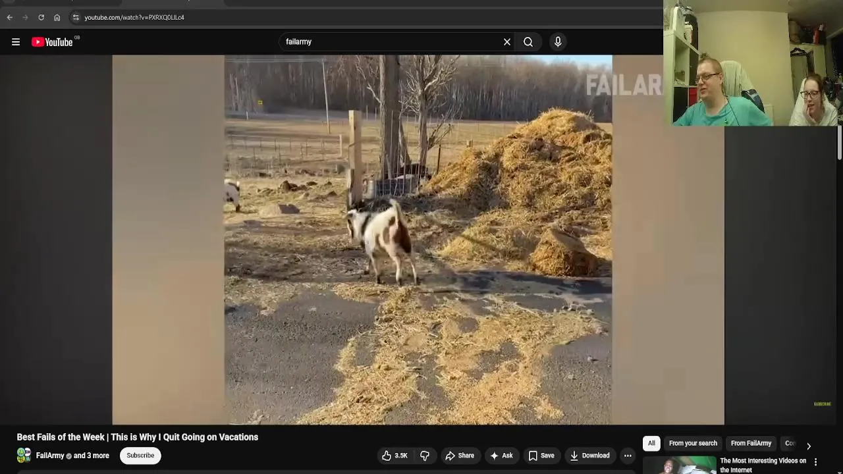This screenshot has height=474, width=843.
Task: Go back with the browser back arrow
Action: (9, 18)
